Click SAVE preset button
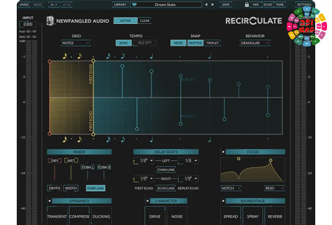 click(x=226, y=4)
